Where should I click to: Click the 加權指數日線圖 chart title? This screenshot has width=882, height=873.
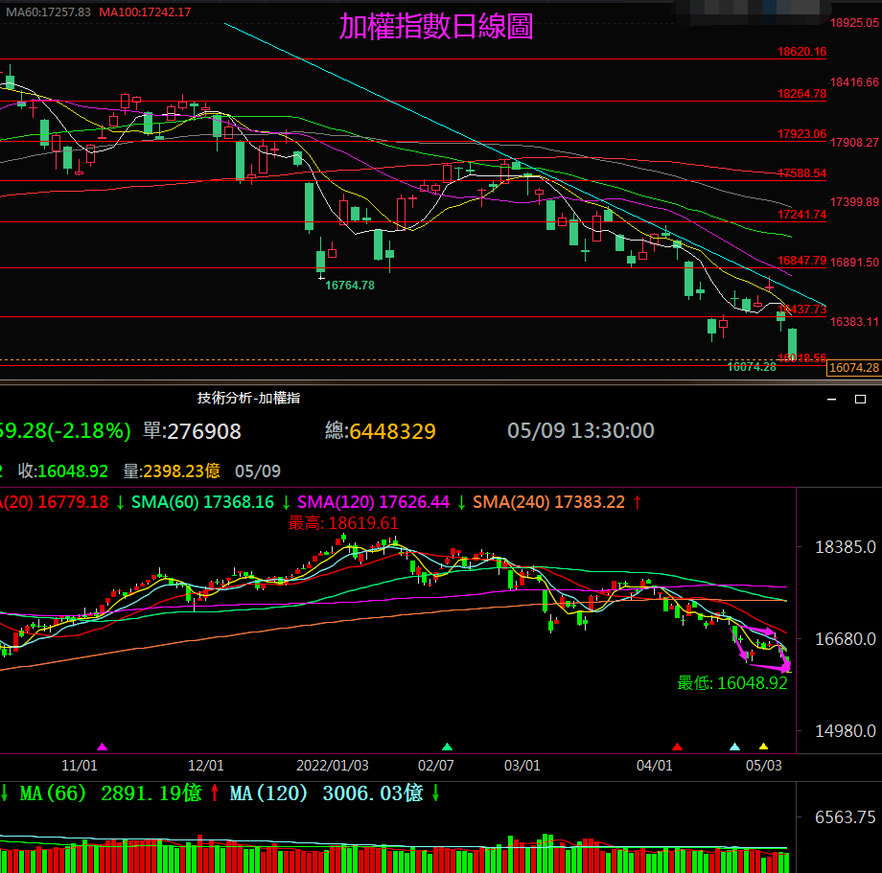click(436, 26)
